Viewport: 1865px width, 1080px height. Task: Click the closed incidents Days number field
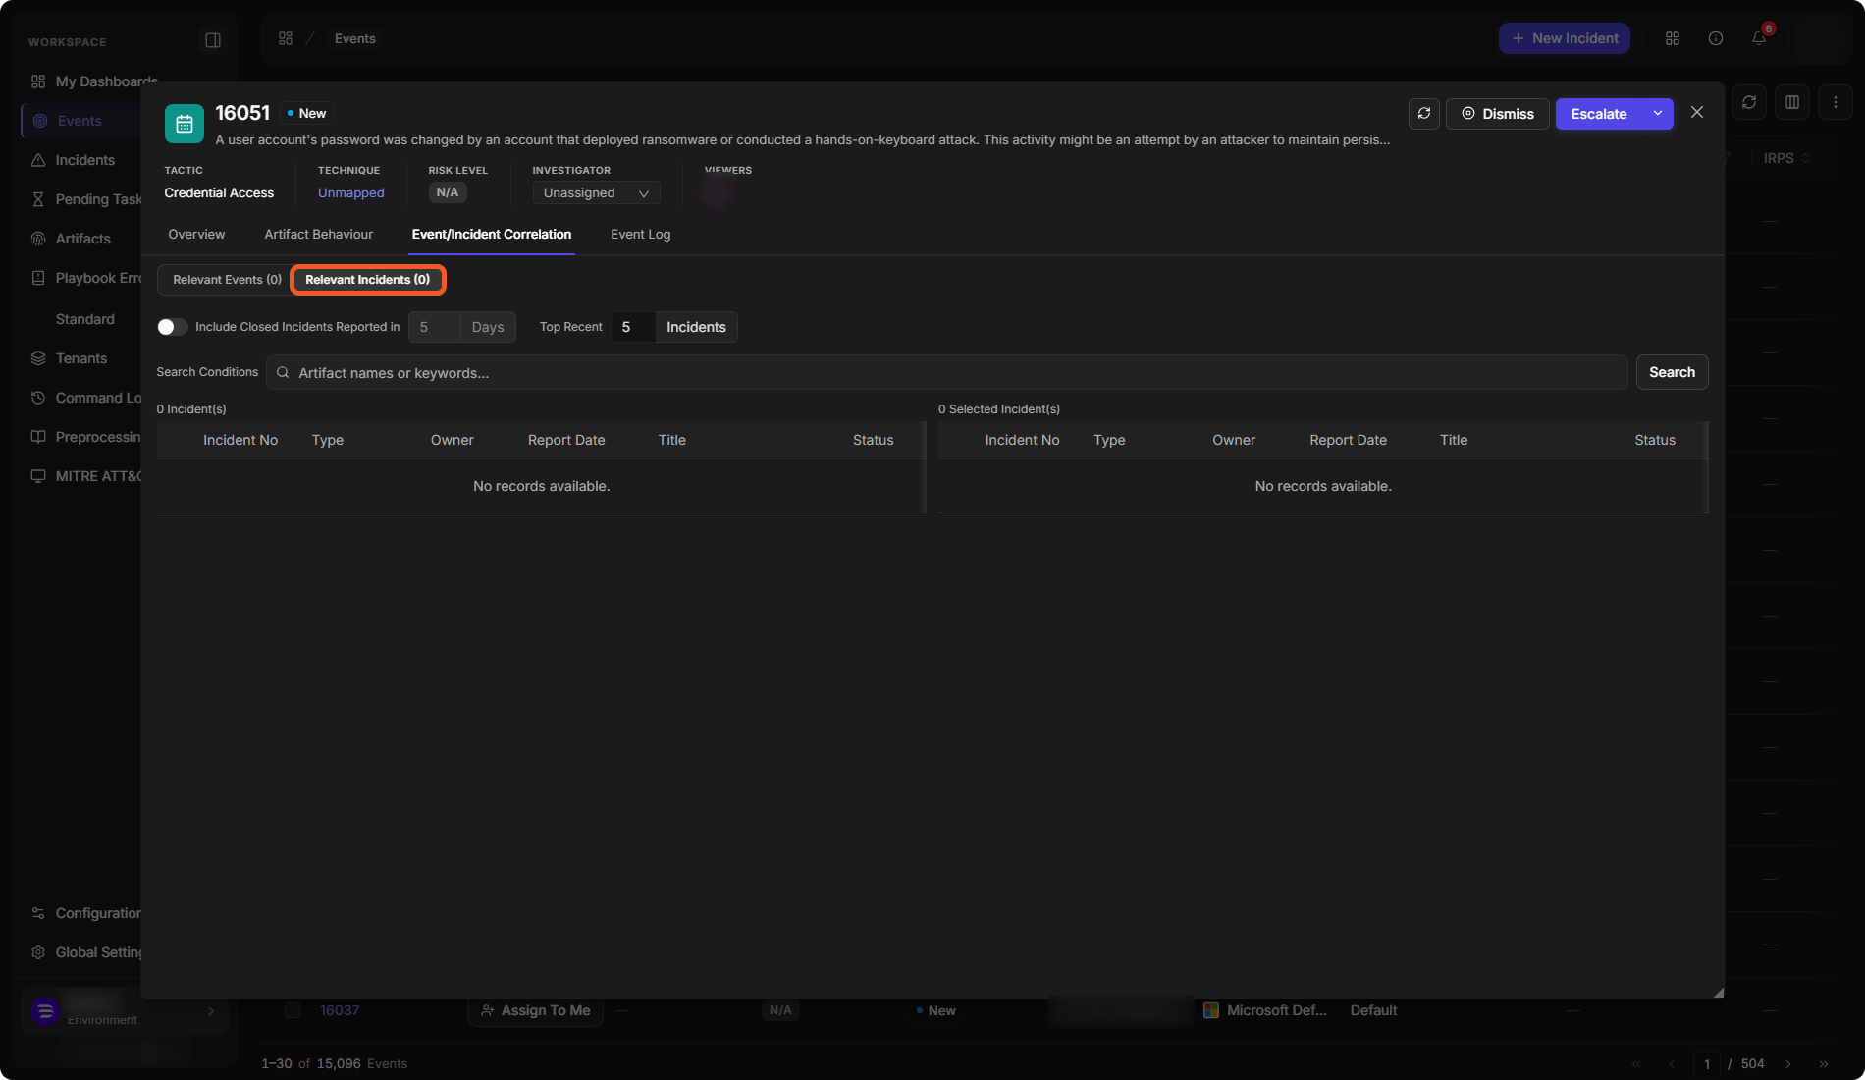click(x=435, y=327)
